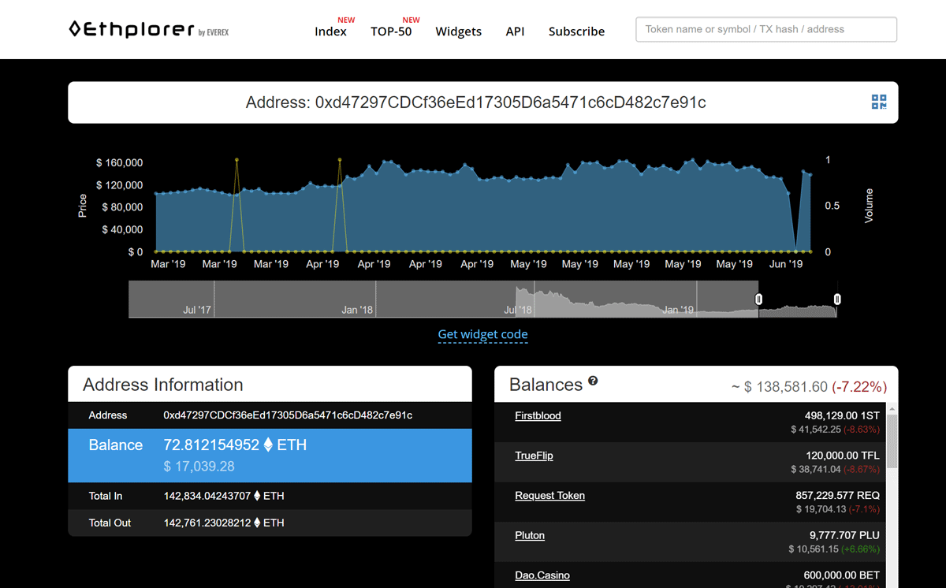This screenshot has width=946, height=588.
Task: Open the Dao.Casino token link
Action: [x=542, y=575]
